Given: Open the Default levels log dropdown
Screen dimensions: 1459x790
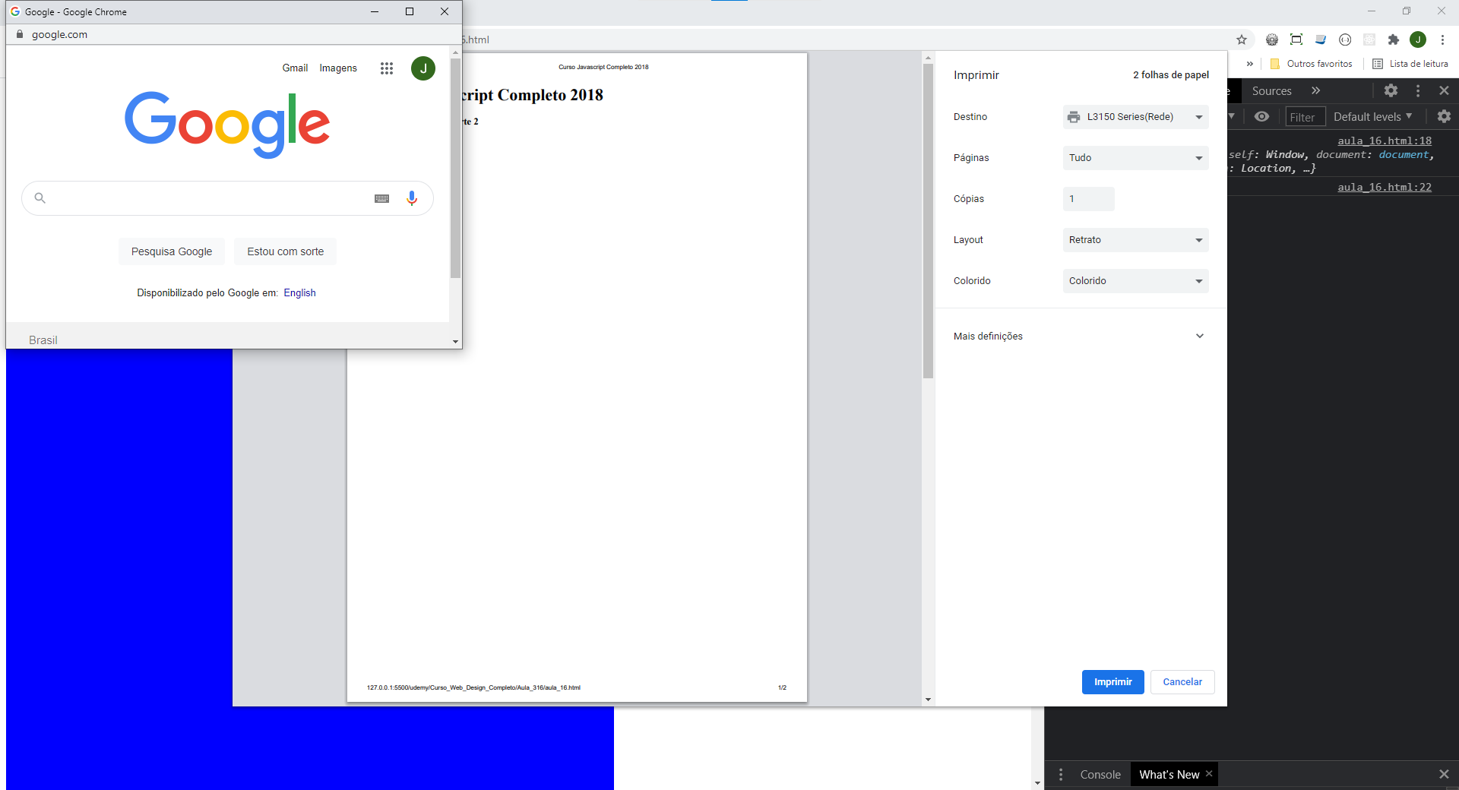Looking at the screenshot, I should pos(1372,116).
